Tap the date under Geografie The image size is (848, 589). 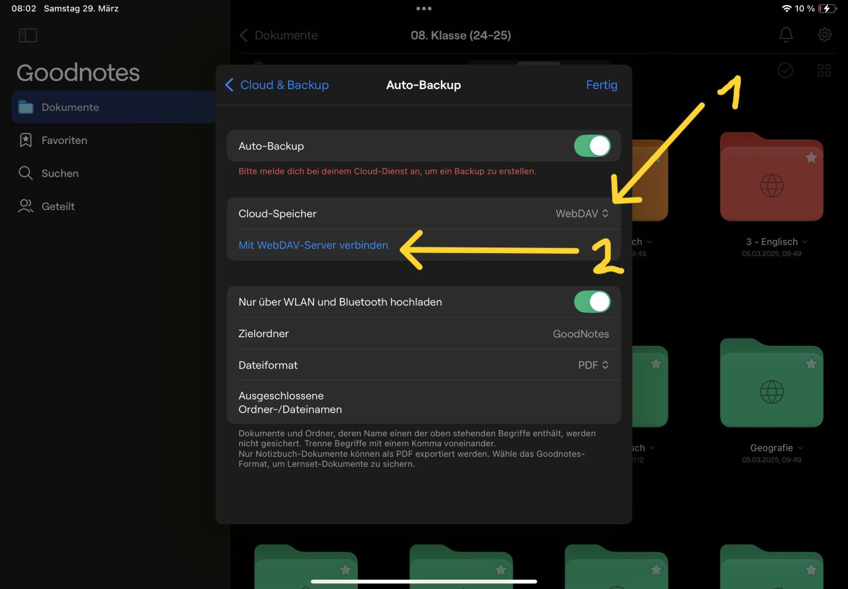pos(772,460)
